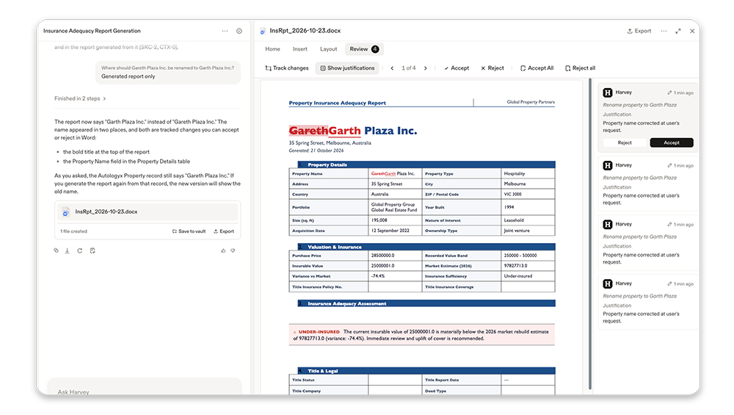Click the document vertical scrollbar
Screen dimensions: 734x415
coord(590,234)
